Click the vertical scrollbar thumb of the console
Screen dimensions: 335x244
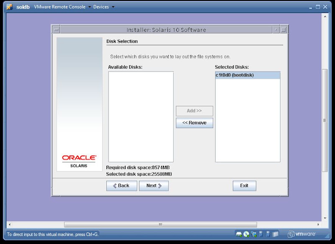[x=325, y=121]
